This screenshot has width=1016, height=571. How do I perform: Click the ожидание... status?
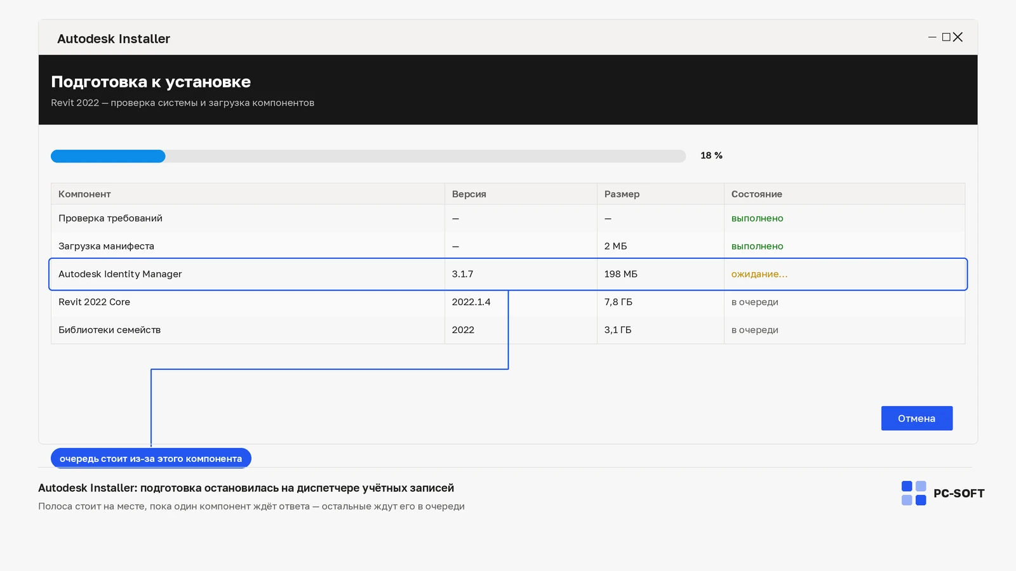(759, 274)
